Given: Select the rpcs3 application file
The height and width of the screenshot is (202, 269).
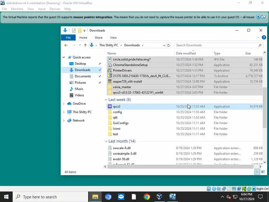Looking at the screenshot, I should pos(184,107).
